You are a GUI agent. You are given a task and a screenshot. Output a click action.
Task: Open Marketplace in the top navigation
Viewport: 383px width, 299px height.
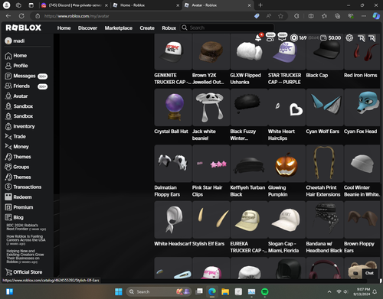point(119,28)
